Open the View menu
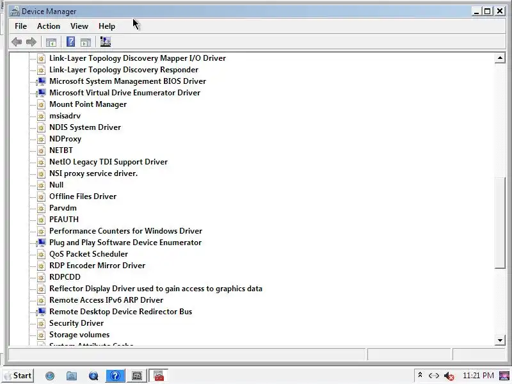Image resolution: width=512 pixels, height=384 pixels. pyautogui.click(x=79, y=26)
